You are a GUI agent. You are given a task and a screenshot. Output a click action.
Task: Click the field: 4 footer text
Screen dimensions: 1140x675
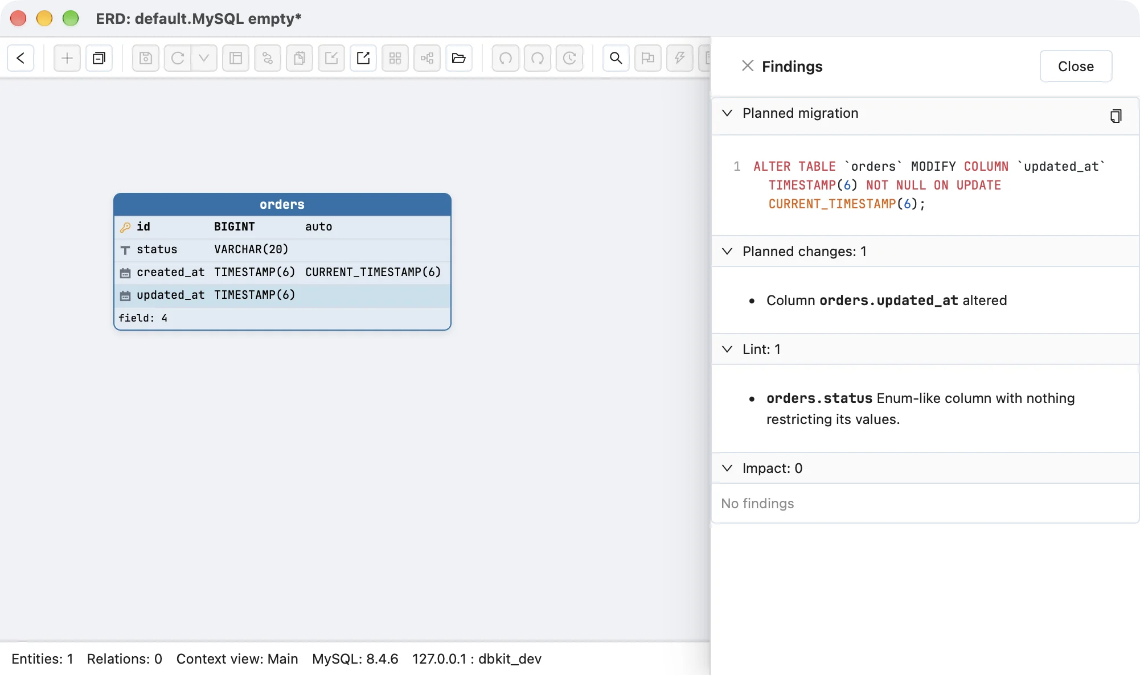tap(143, 318)
